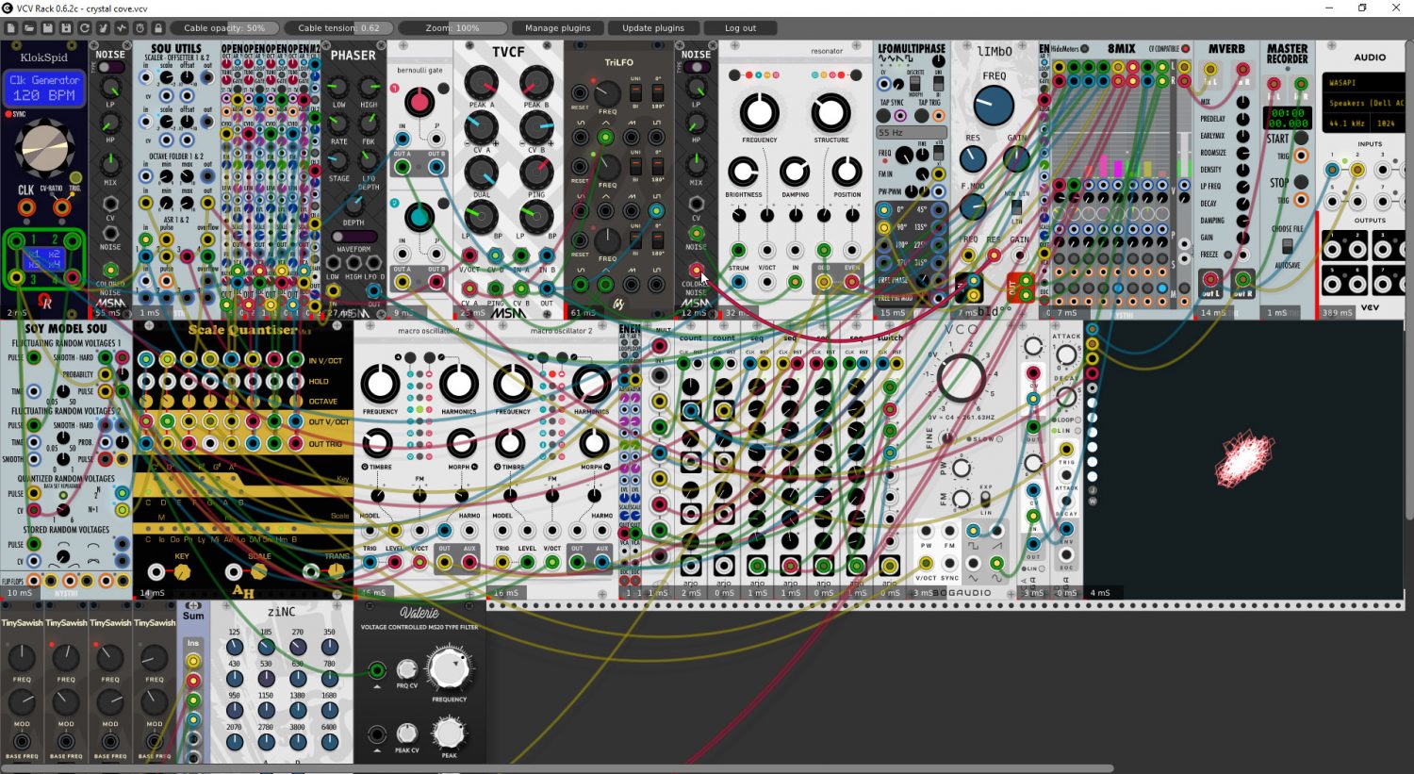Image resolution: width=1414 pixels, height=774 pixels.
Task: Click the Master Recorder STOP button
Action: pos(1301,182)
